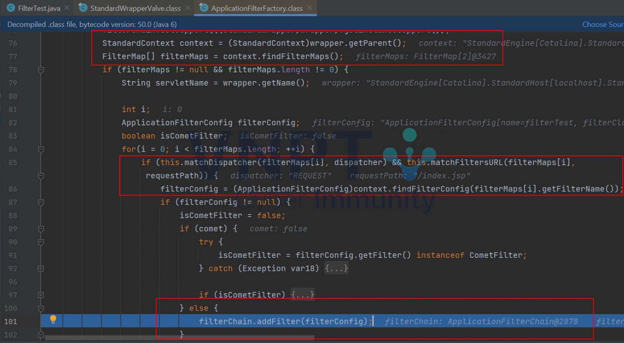Click the plus fold marker beside line 92
The height and width of the screenshot is (343, 624).
(x=40, y=268)
